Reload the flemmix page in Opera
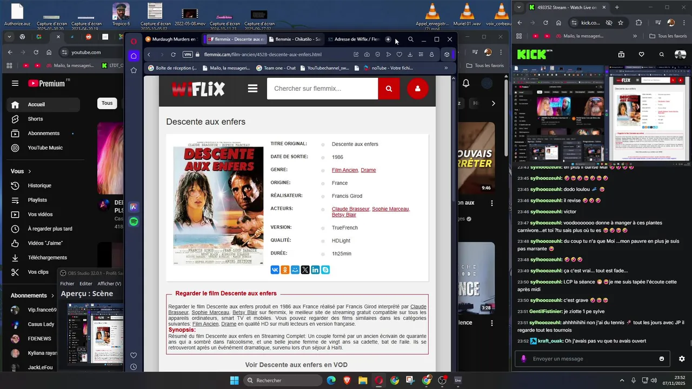 173,55
